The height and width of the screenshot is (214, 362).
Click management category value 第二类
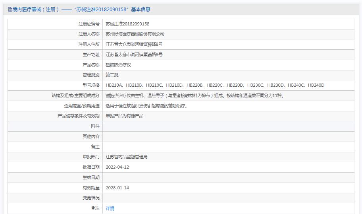pyautogui.click(x=112, y=75)
